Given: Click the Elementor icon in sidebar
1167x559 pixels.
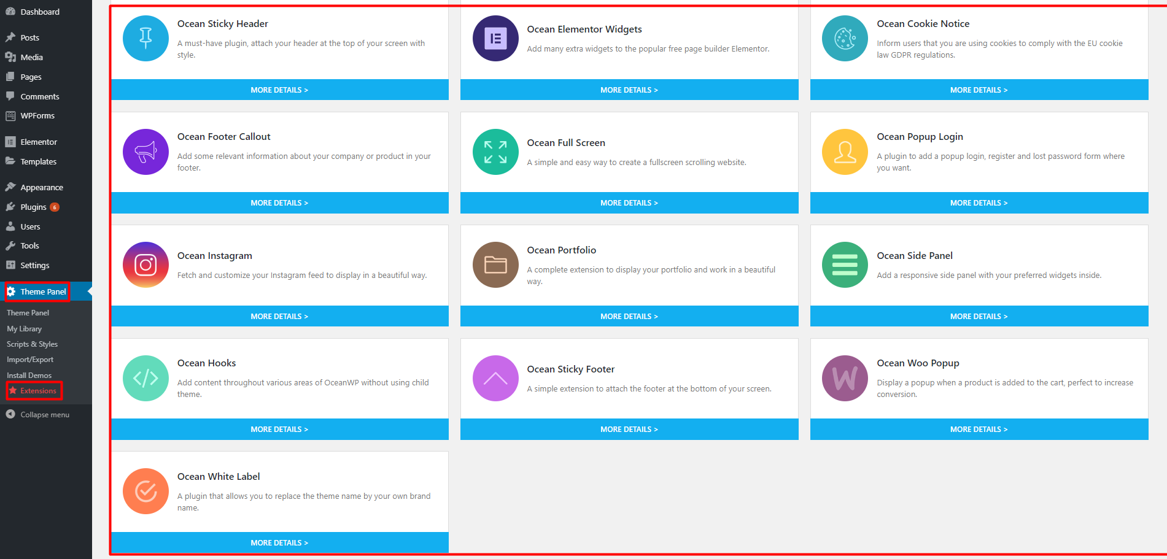Looking at the screenshot, I should (x=10, y=142).
